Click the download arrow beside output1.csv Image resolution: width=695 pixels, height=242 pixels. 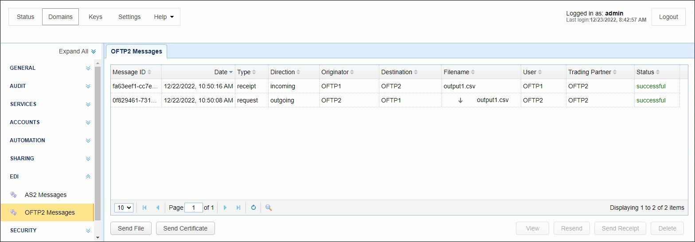click(461, 100)
